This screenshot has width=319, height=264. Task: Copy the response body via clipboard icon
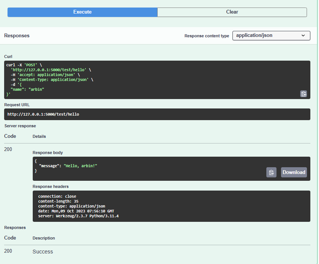pyautogui.click(x=271, y=172)
